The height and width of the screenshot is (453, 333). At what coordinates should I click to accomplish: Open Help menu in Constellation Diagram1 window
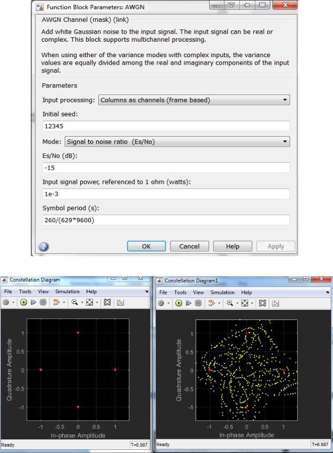pos(246,292)
